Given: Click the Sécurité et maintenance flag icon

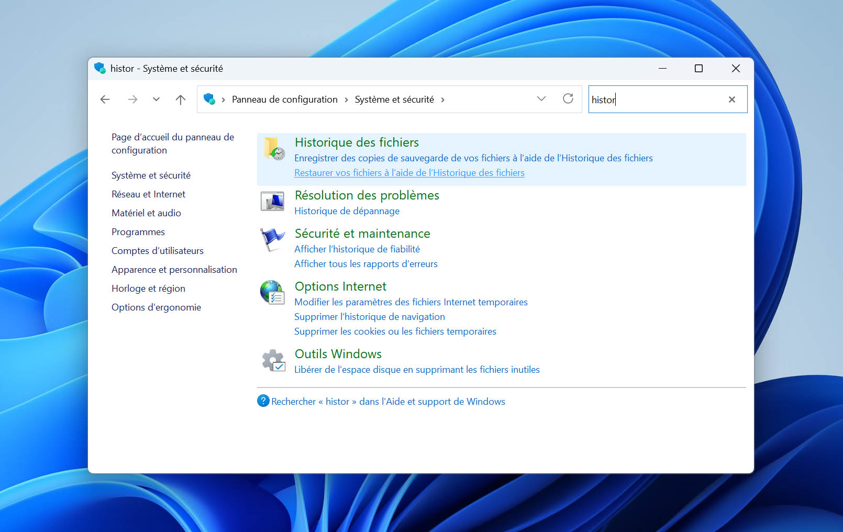Looking at the screenshot, I should 272,239.
